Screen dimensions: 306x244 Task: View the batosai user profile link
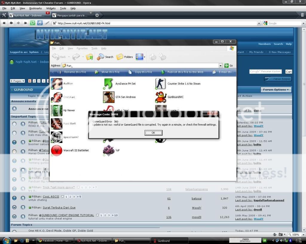click(197, 198)
